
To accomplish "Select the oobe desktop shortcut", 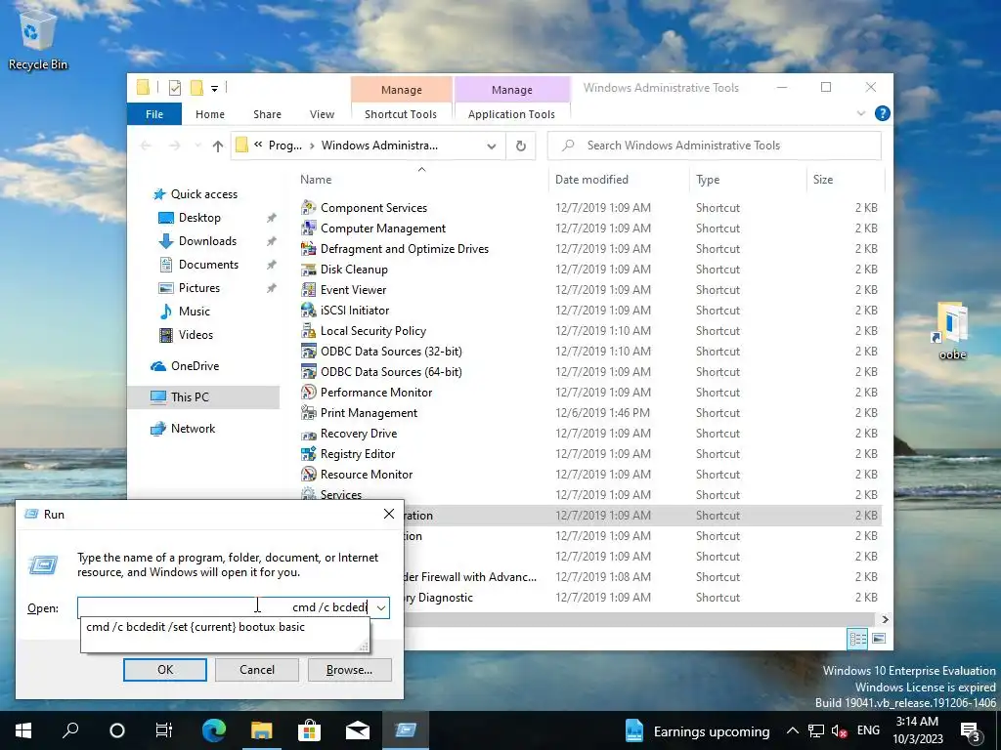I will [x=952, y=332].
